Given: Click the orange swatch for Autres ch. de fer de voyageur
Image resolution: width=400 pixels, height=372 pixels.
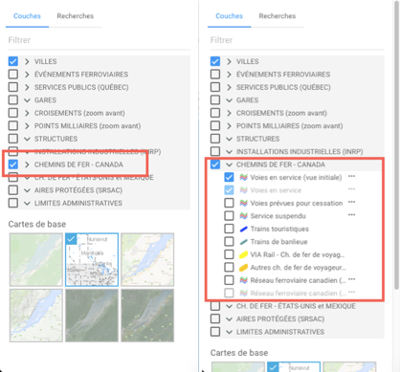Looking at the screenshot, I should [x=244, y=268].
